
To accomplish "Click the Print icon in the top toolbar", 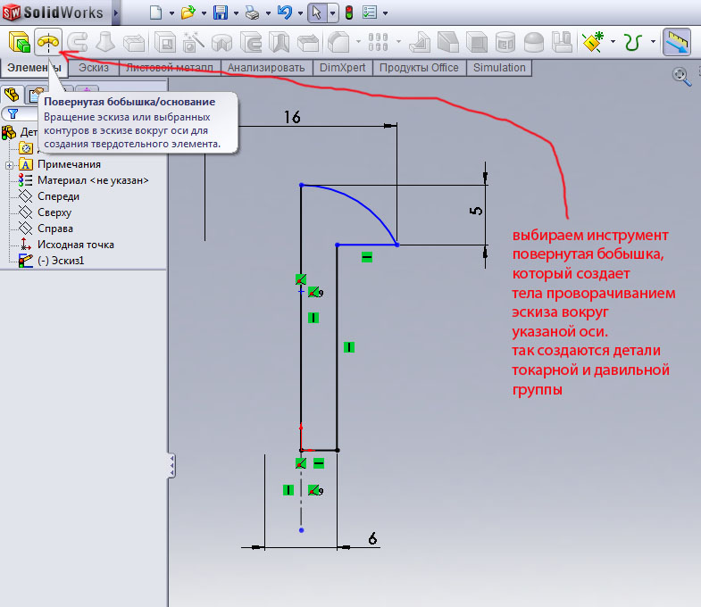I will 252,12.
